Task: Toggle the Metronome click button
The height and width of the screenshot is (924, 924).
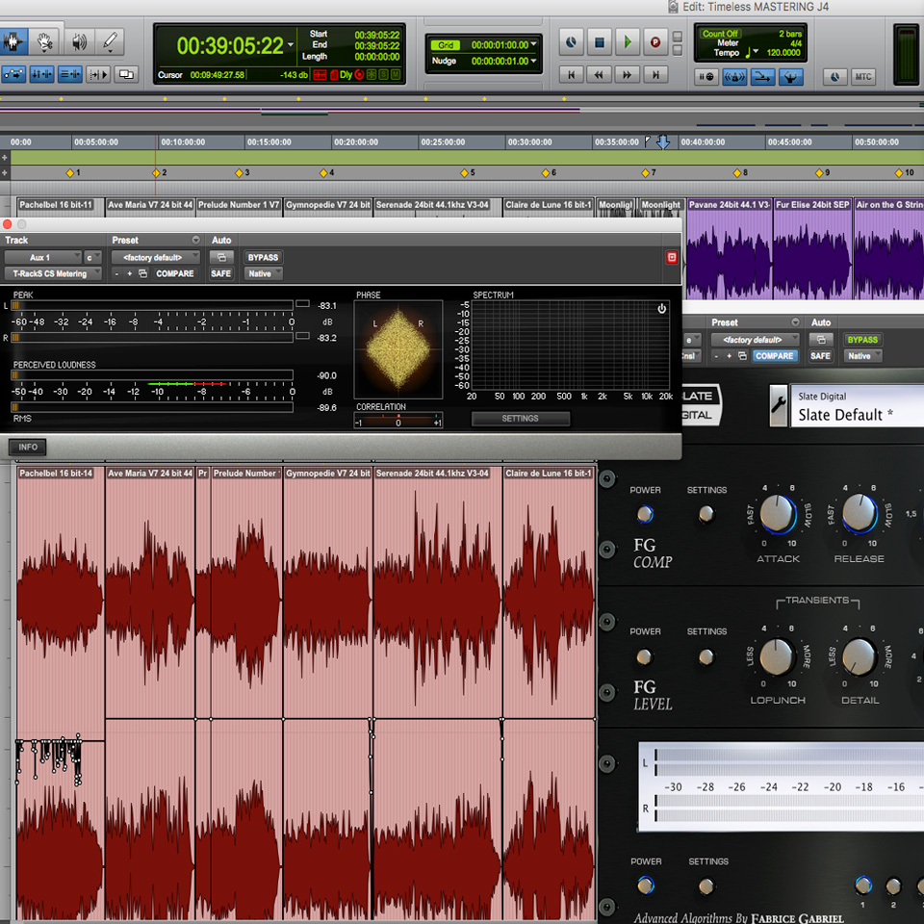Action: coord(734,77)
